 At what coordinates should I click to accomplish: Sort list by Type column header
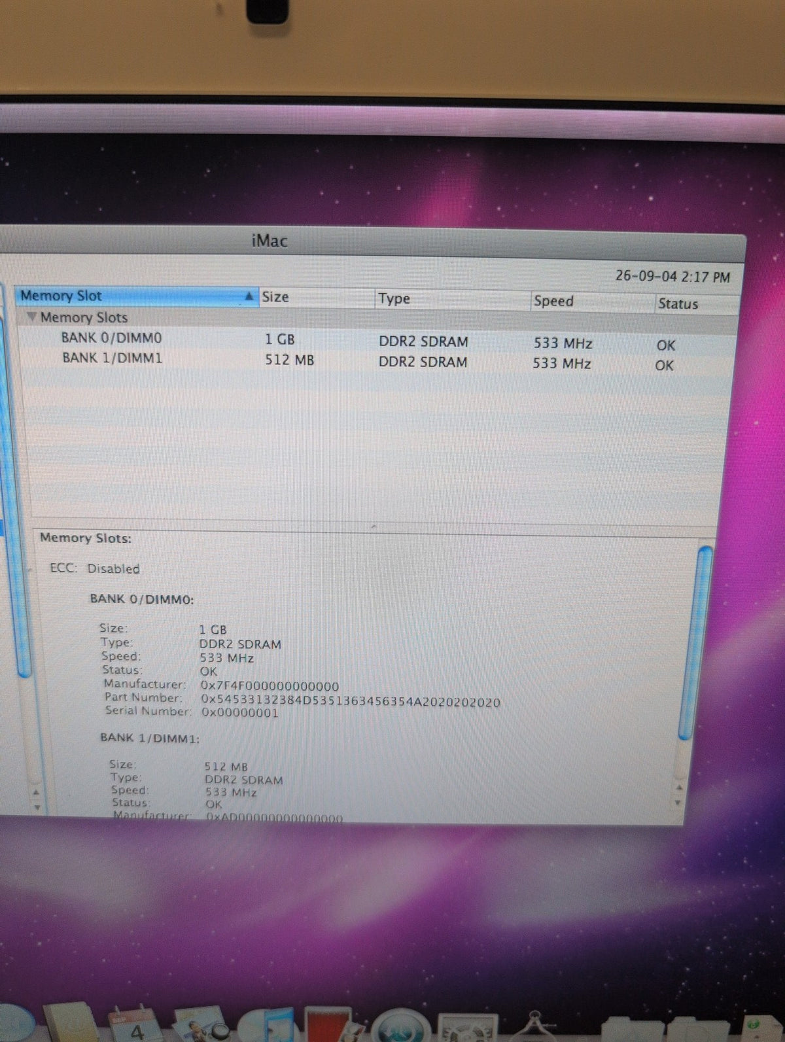point(453,300)
